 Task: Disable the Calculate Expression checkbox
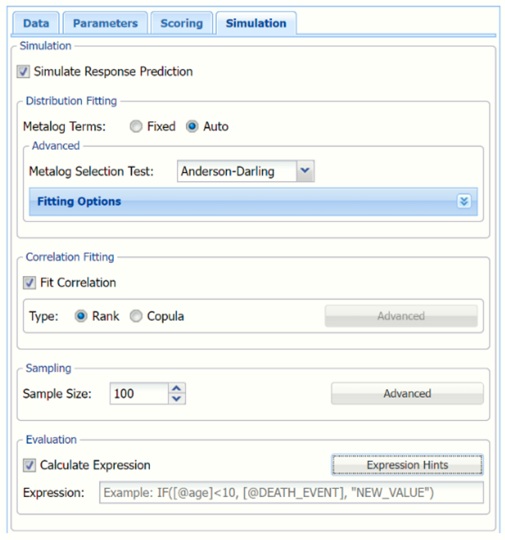click(x=29, y=465)
